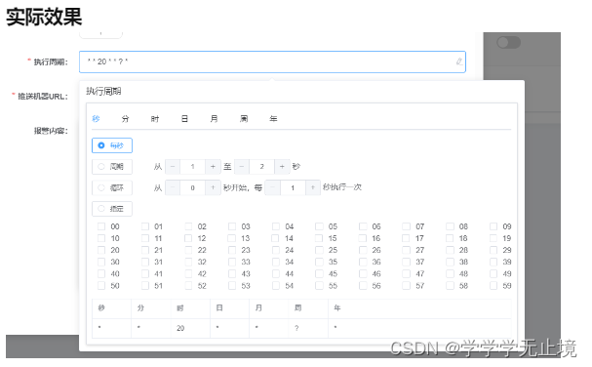This screenshot has height=367, width=592.
Task: Check the 14 second checkbox
Action: 275,238
